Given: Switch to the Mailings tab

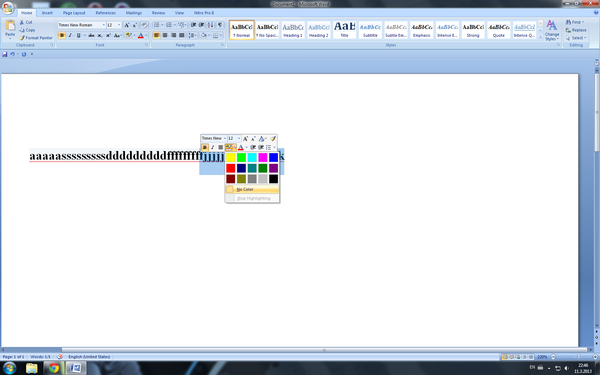Looking at the screenshot, I should click(134, 13).
